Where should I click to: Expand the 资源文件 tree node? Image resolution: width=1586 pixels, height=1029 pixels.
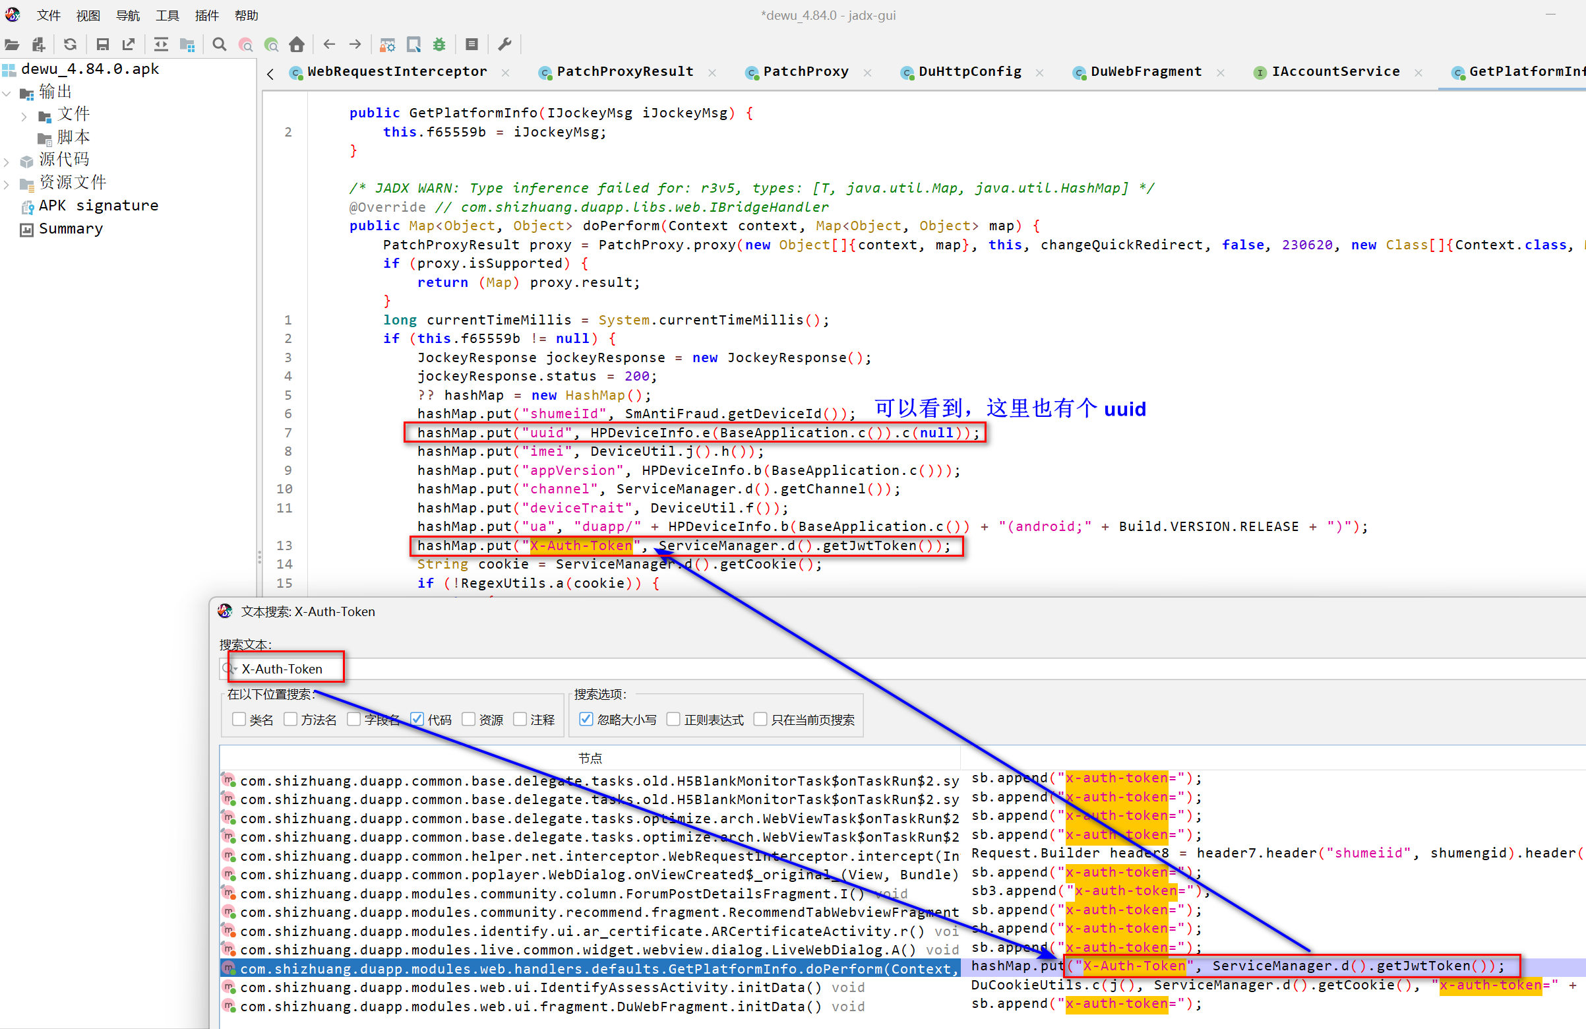pos(7,184)
